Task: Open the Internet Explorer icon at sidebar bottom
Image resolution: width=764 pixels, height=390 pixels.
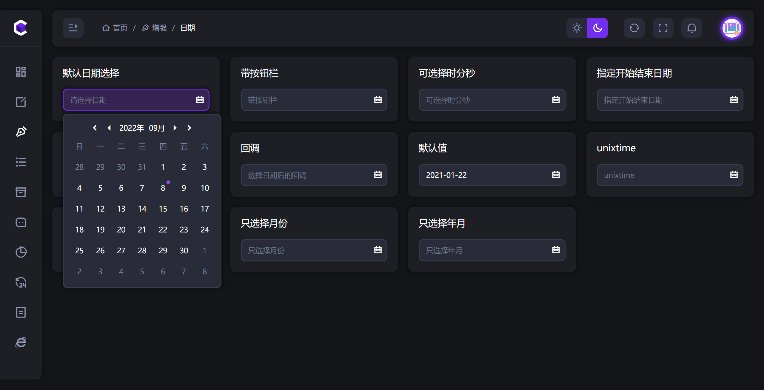Action: point(21,342)
